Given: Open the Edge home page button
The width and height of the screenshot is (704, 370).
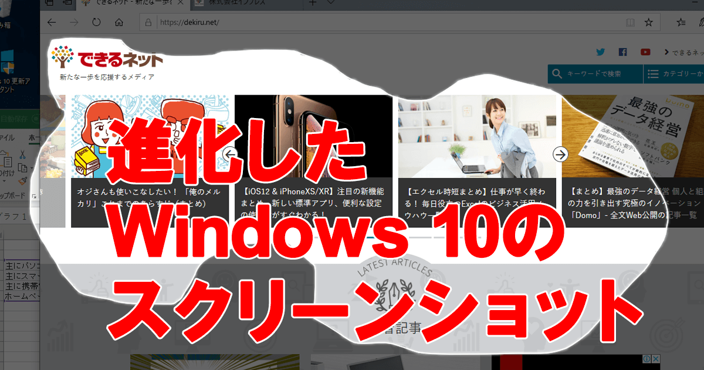Looking at the screenshot, I should pyautogui.click(x=119, y=22).
